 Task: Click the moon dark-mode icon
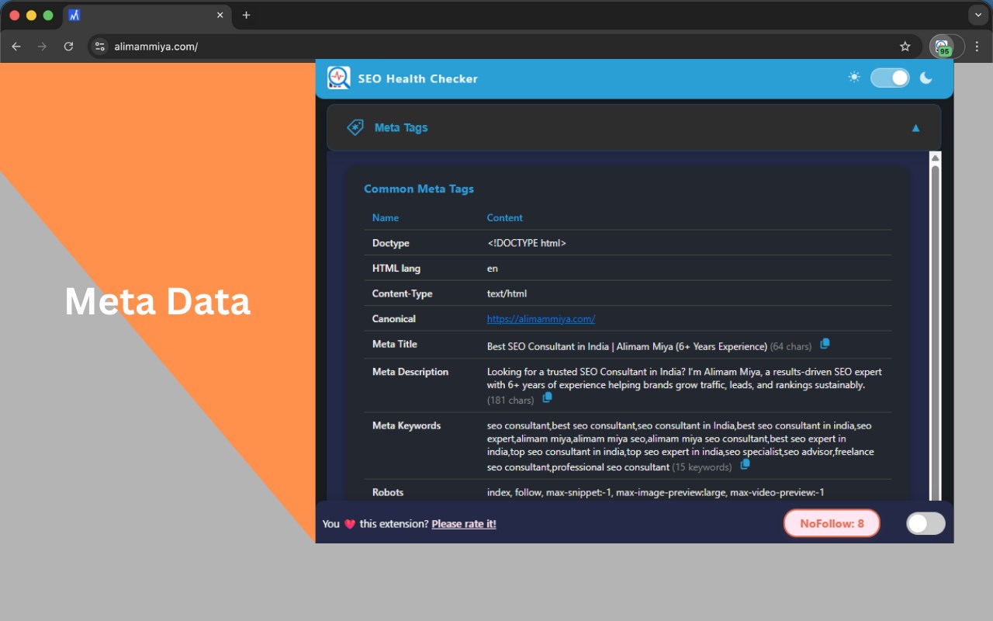(926, 78)
